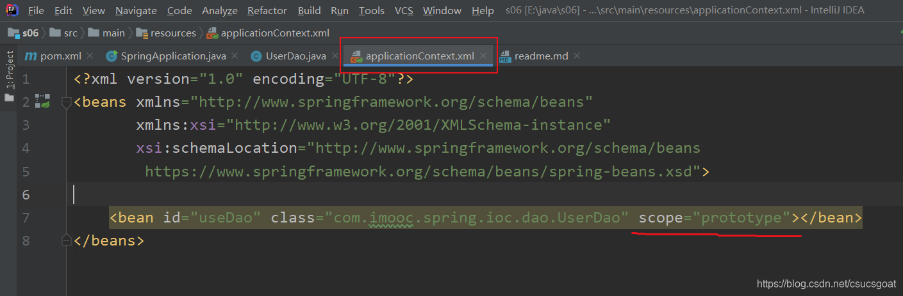903x296 pixels.
Task: Click the Spring bean gutter icon on line 2
Action: (x=43, y=101)
